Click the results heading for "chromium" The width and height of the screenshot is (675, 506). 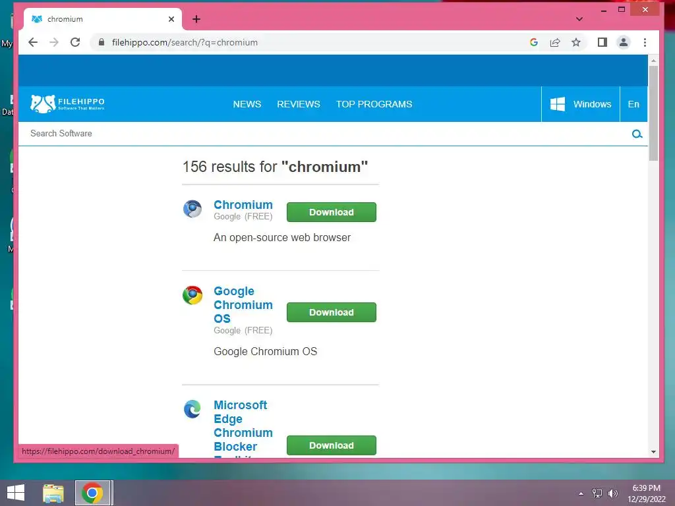(275, 167)
